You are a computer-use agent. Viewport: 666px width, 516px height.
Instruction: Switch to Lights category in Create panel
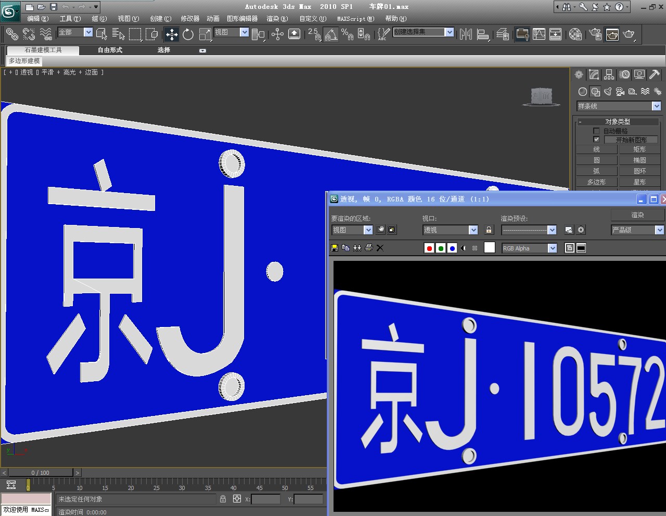(608, 92)
